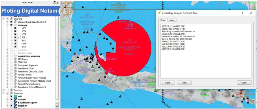The image size is (257, 109).
Task: Click the Surveillance Minimum Altitude Chart icon
Action: tap(15, 81)
